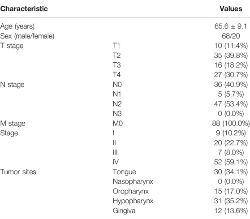Click the 68/20 sex ratio value
The width and height of the screenshot is (250, 219).
click(231, 36)
